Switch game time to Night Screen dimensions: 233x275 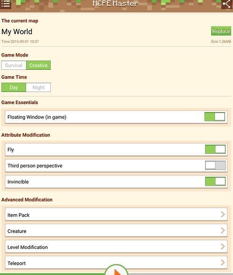(38, 87)
